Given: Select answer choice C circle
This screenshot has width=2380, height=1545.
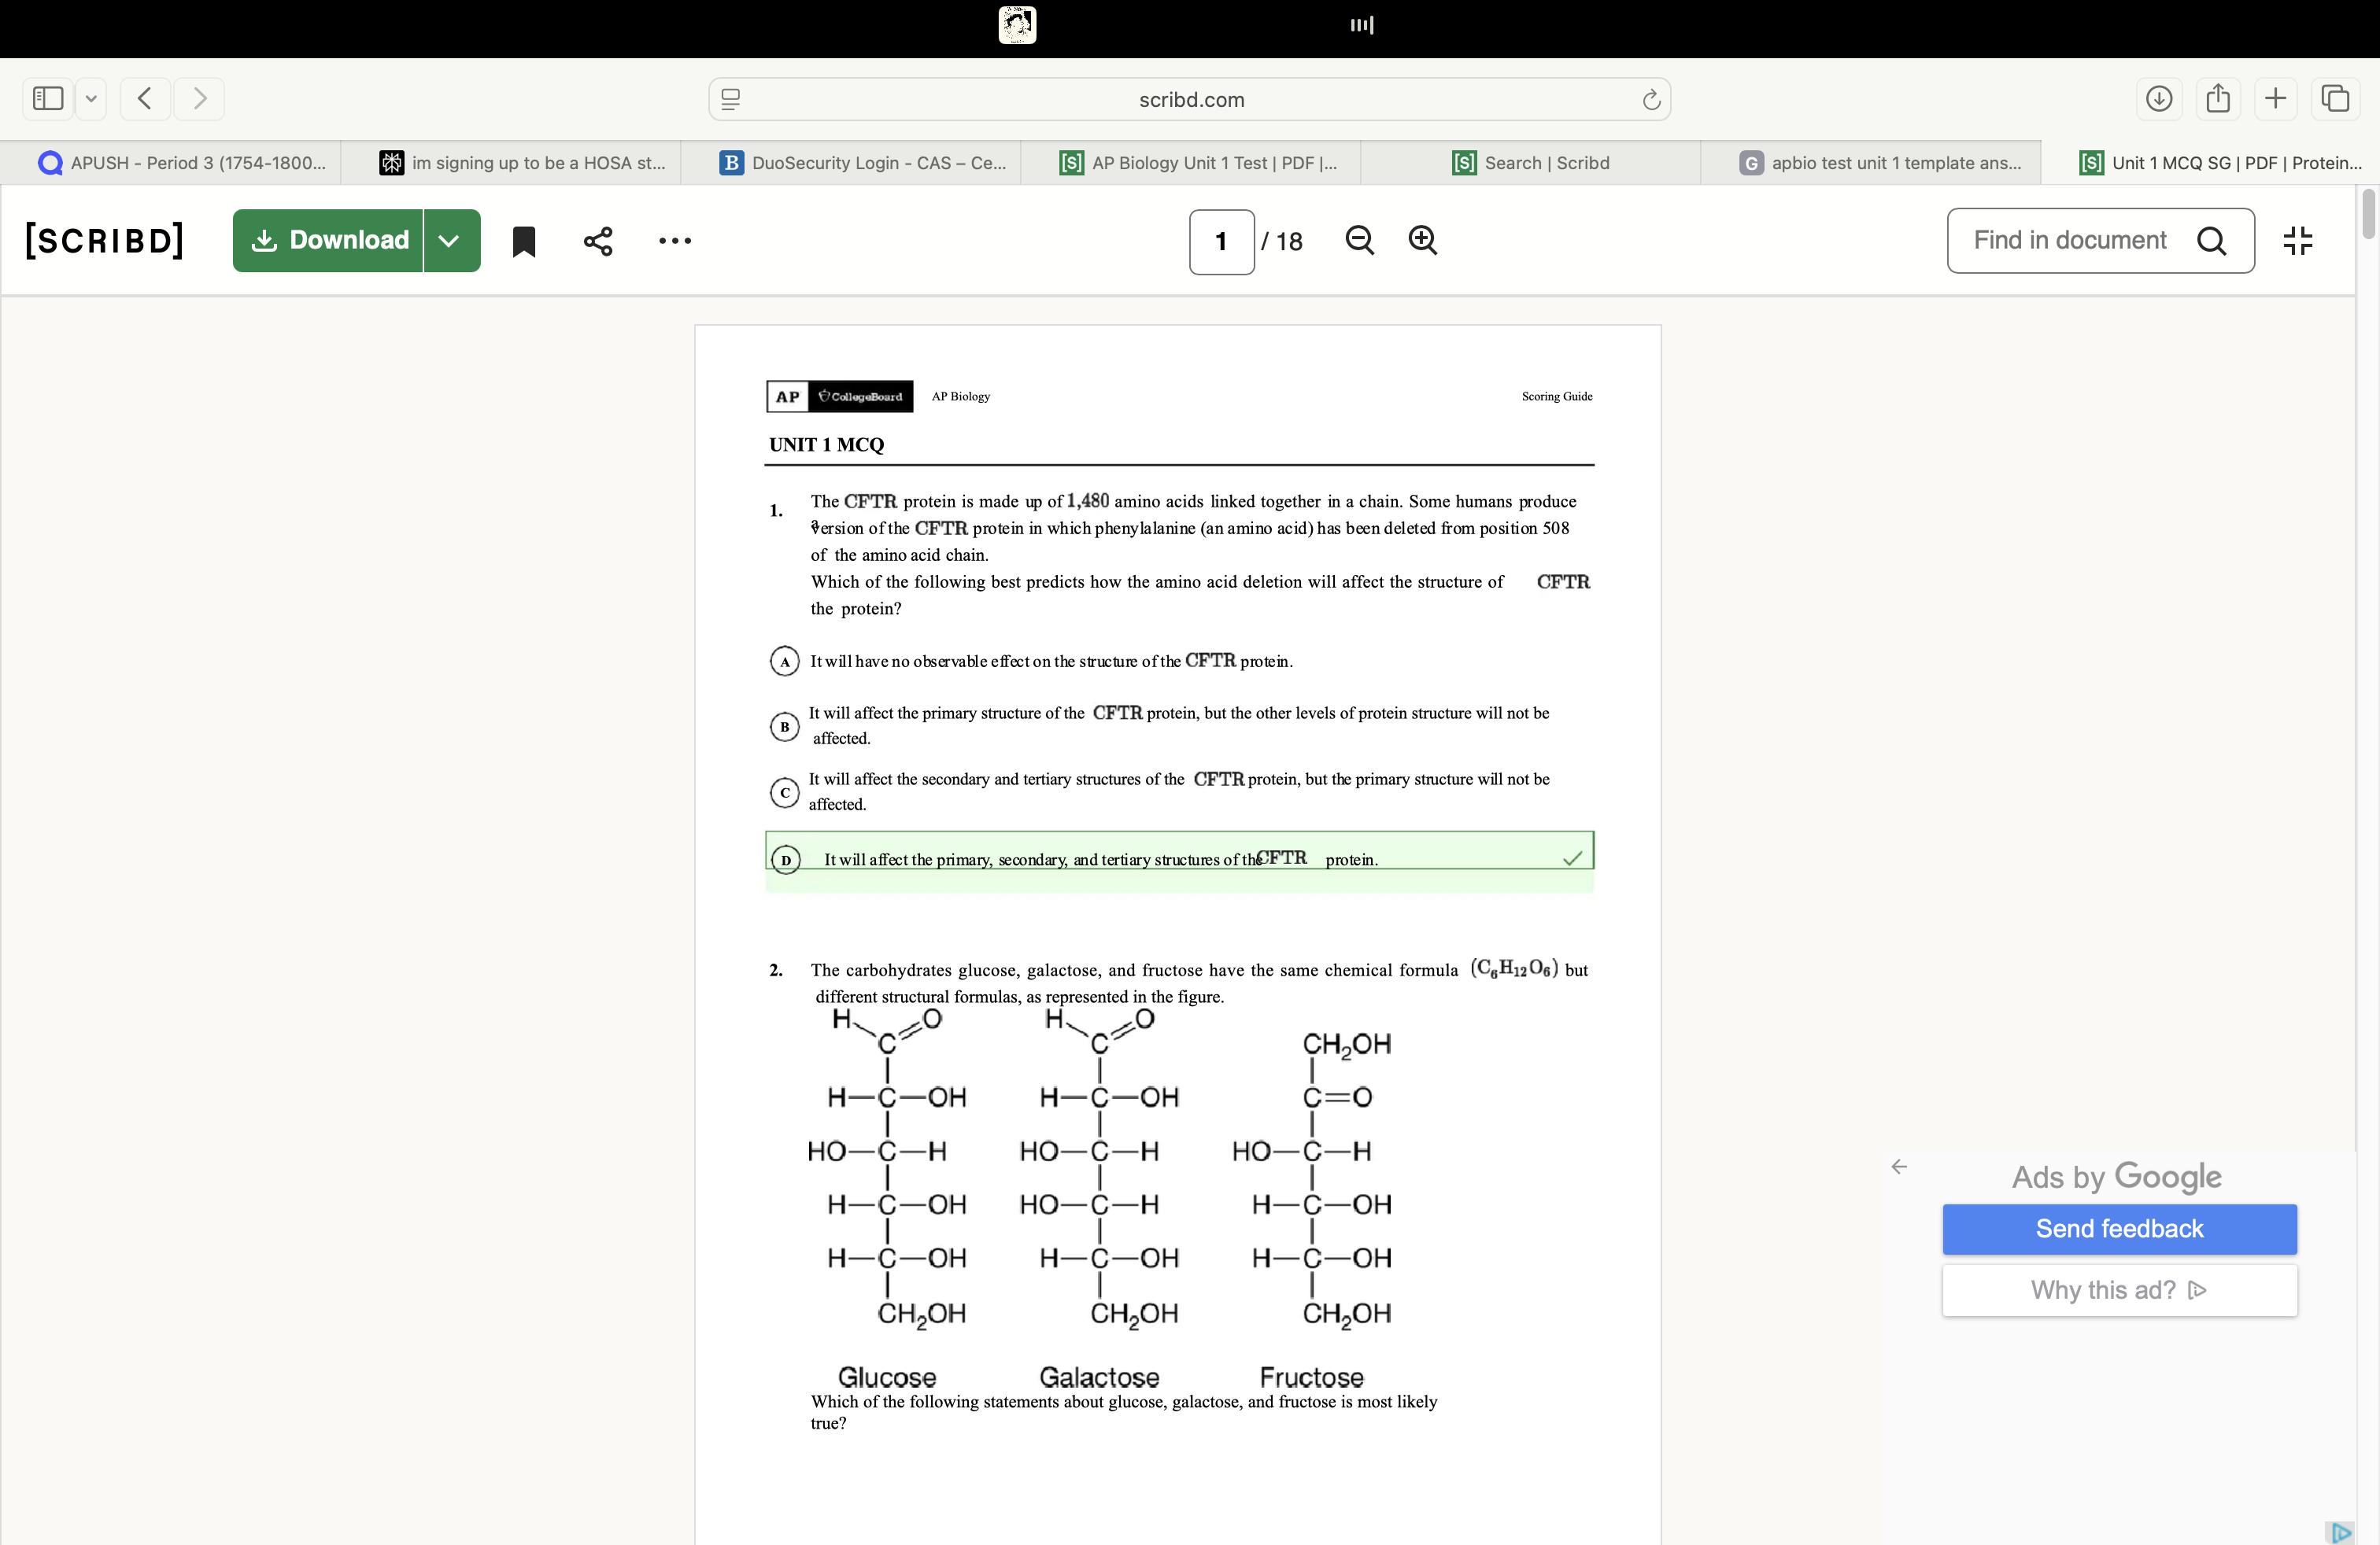Looking at the screenshot, I should (785, 792).
